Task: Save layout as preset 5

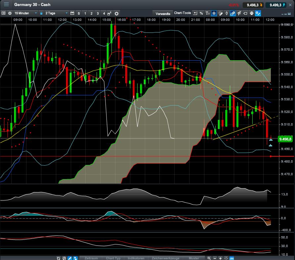Action: [109, 13]
